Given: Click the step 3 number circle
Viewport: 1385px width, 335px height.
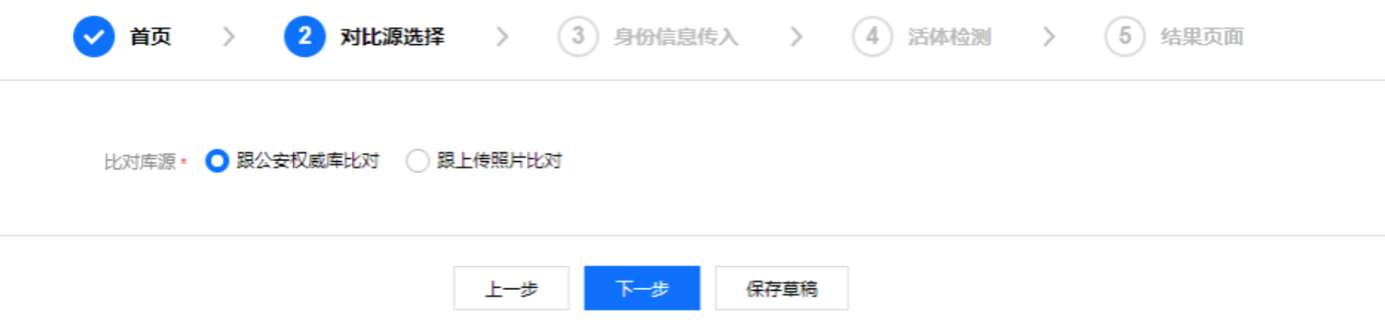Looking at the screenshot, I should point(578,36).
